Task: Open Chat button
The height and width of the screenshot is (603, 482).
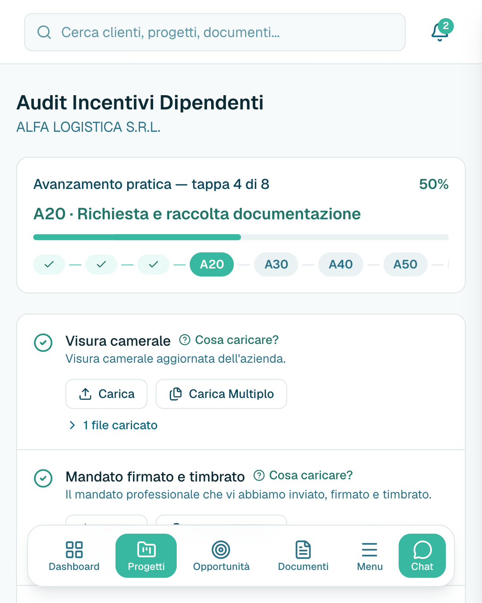Action: 422,556
